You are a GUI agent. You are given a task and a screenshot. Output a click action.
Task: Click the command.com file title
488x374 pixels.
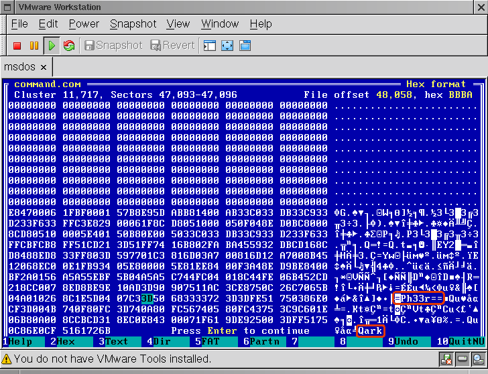click(x=48, y=84)
